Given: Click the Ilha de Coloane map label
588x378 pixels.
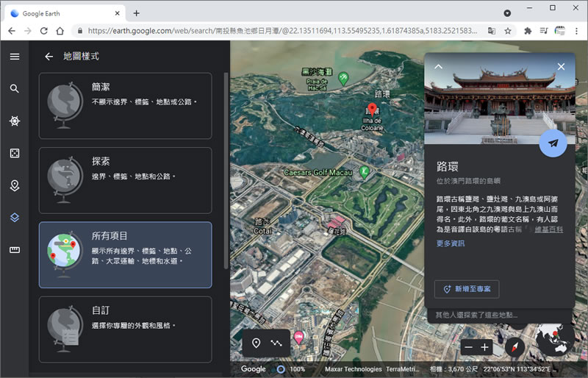Looking at the screenshot, I should [x=372, y=124].
